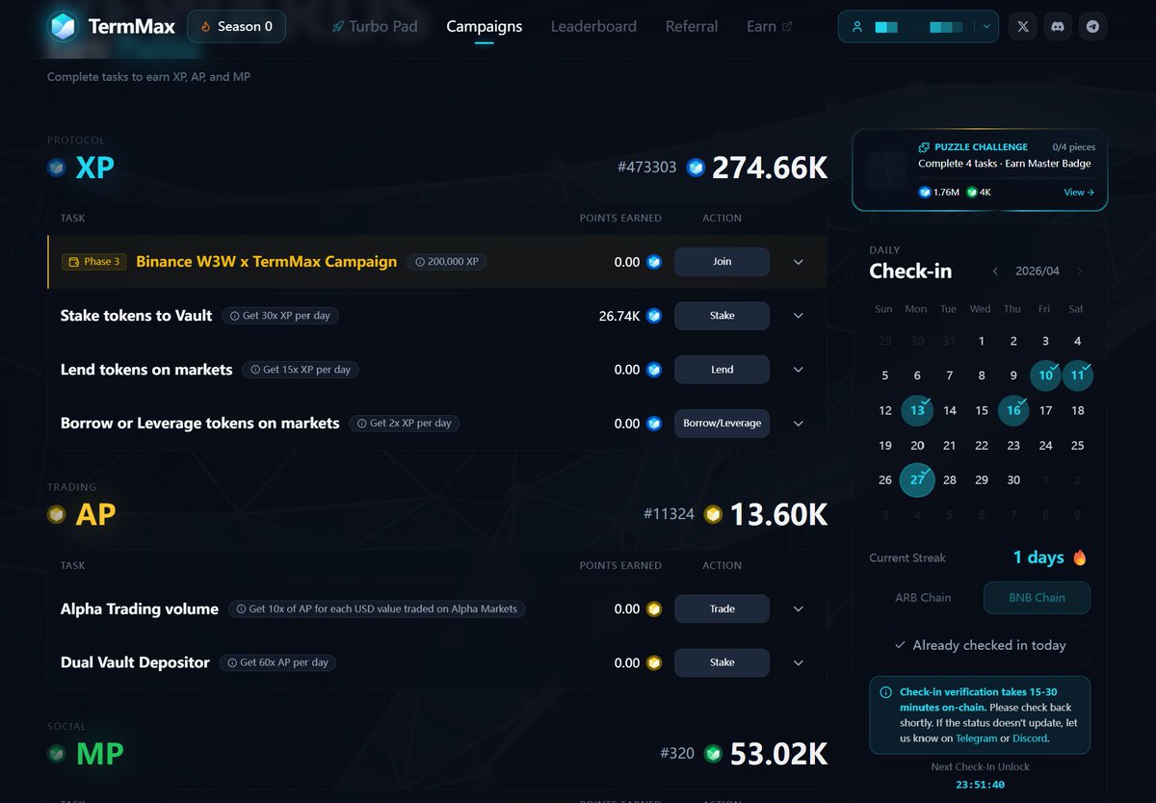This screenshot has width=1156, height=803.
Task: Click the rank #473303 text
Action: pos(646,168)
